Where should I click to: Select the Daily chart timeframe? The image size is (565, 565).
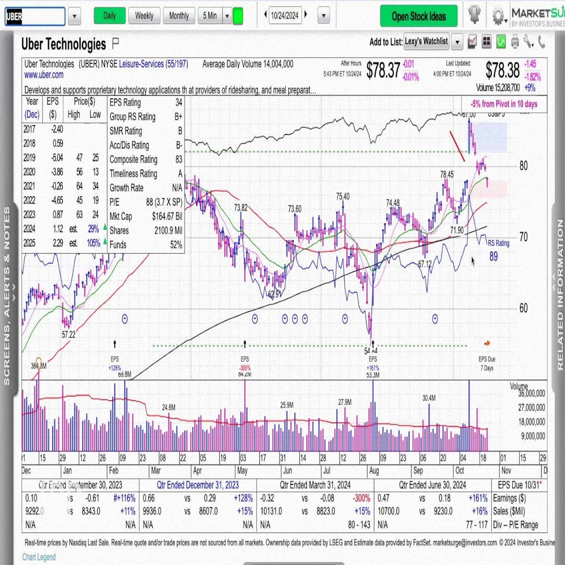[x=109, y=16]
